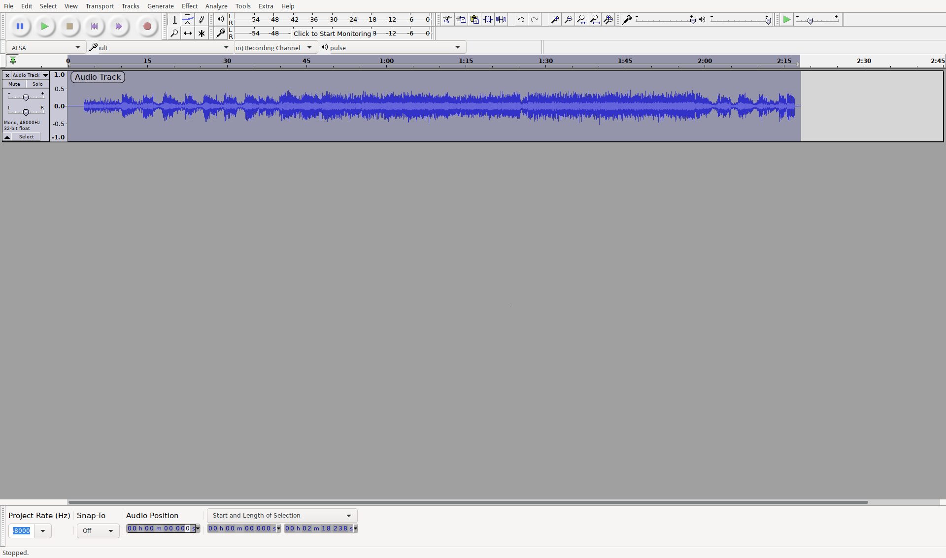946x558 pixels.
Task: Click the Select button on track panel
Action: pyautogui.click(x=27, y=137)
